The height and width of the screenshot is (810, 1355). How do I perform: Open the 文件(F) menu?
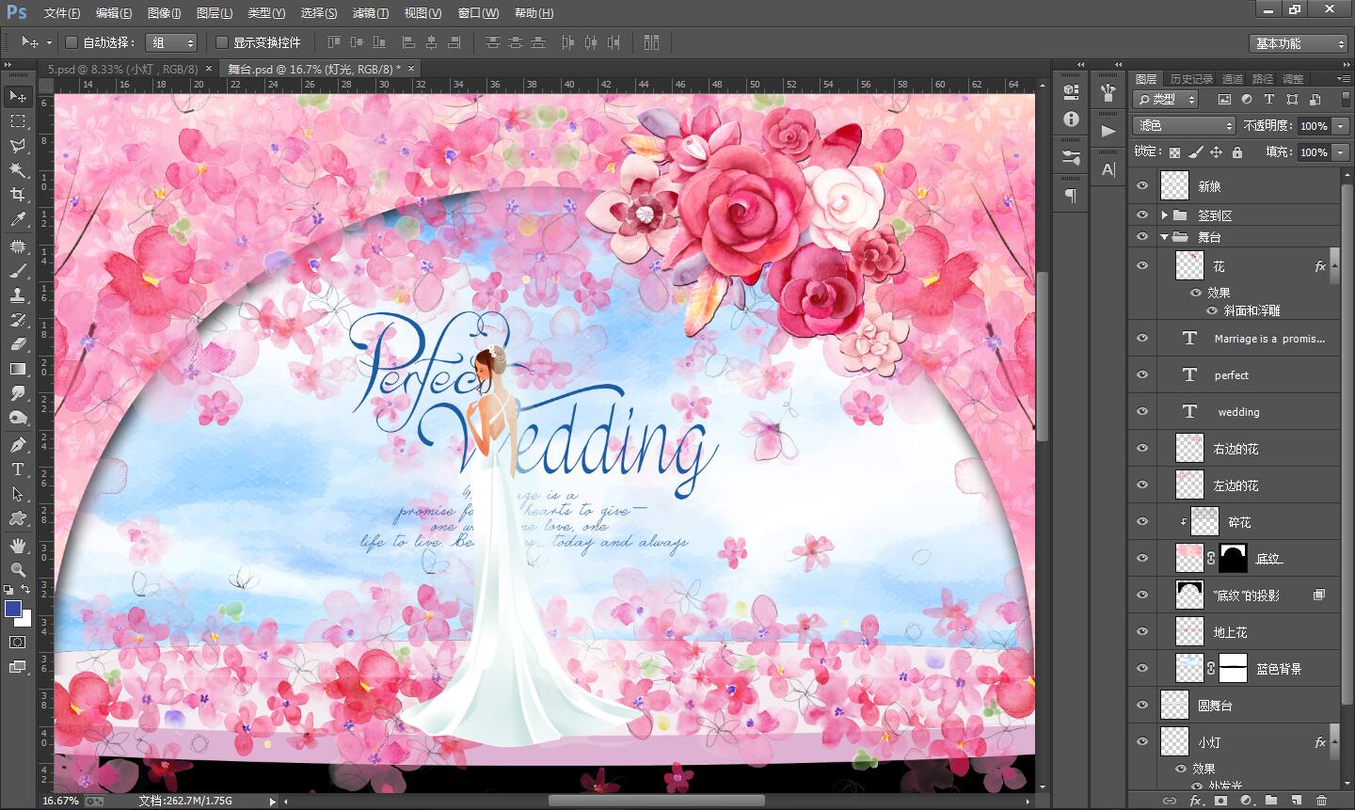(x=62, y=13)
